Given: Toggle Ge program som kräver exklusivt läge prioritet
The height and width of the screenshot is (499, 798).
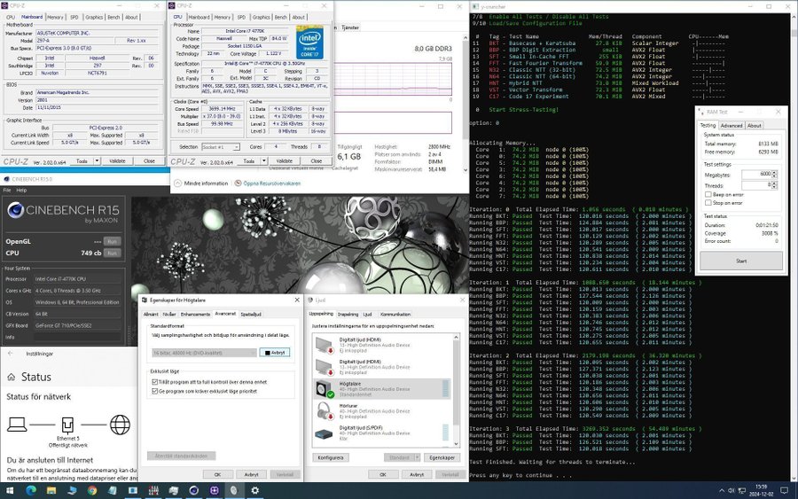Looking at the screenshot, I should click(x=154, y=391).
